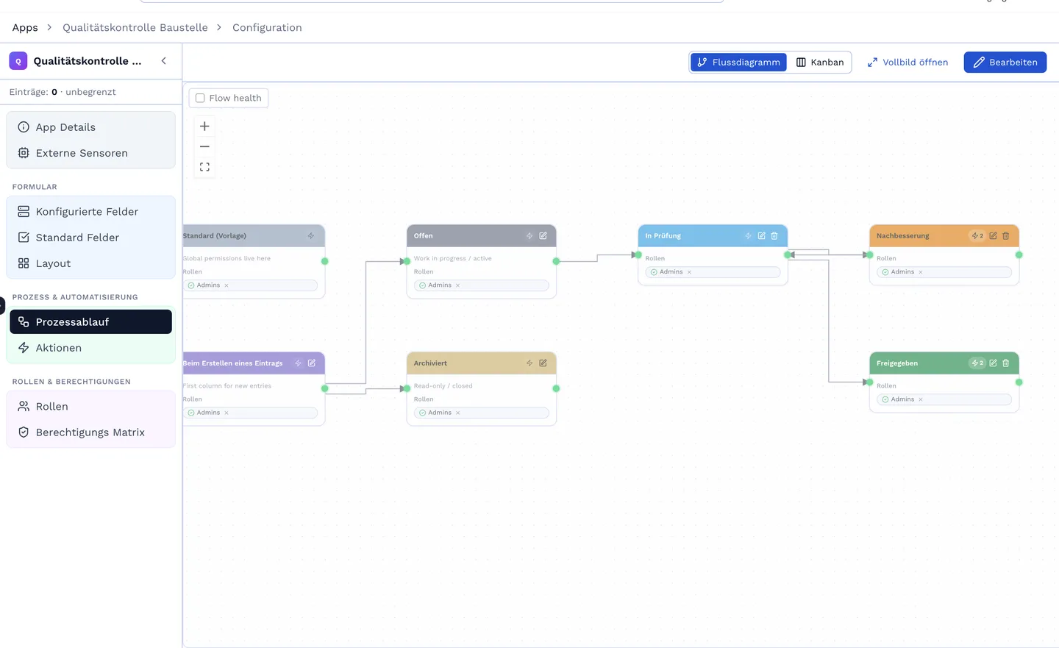Open Freigegeben actions badge with 2
The width and height of the screenshot is (1059, 648).
coord(977,363)
